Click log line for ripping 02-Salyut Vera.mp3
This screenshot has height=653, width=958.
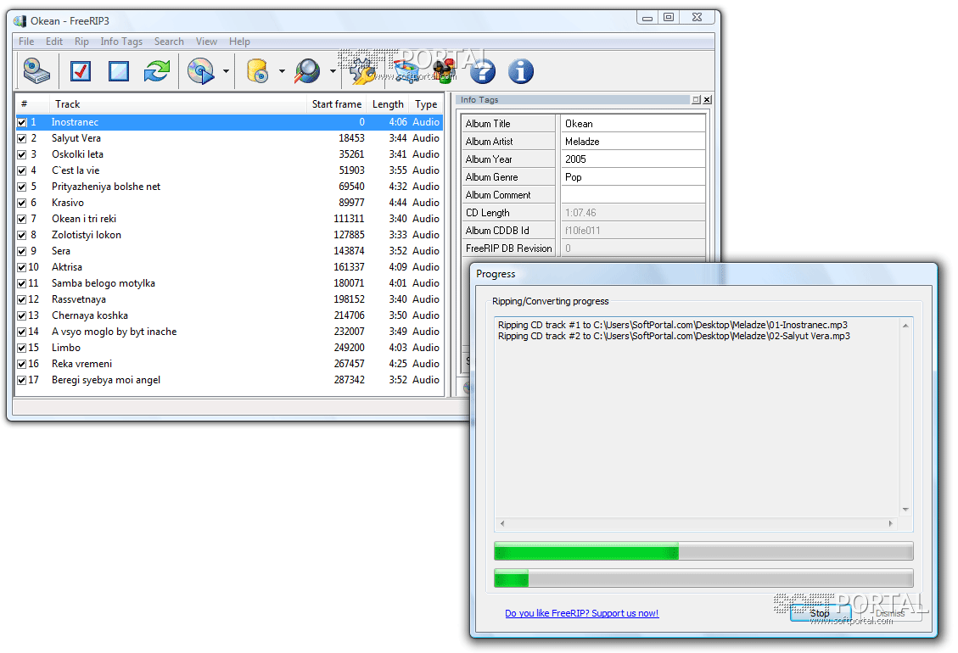pyautogui.click(x=674, y=336)
